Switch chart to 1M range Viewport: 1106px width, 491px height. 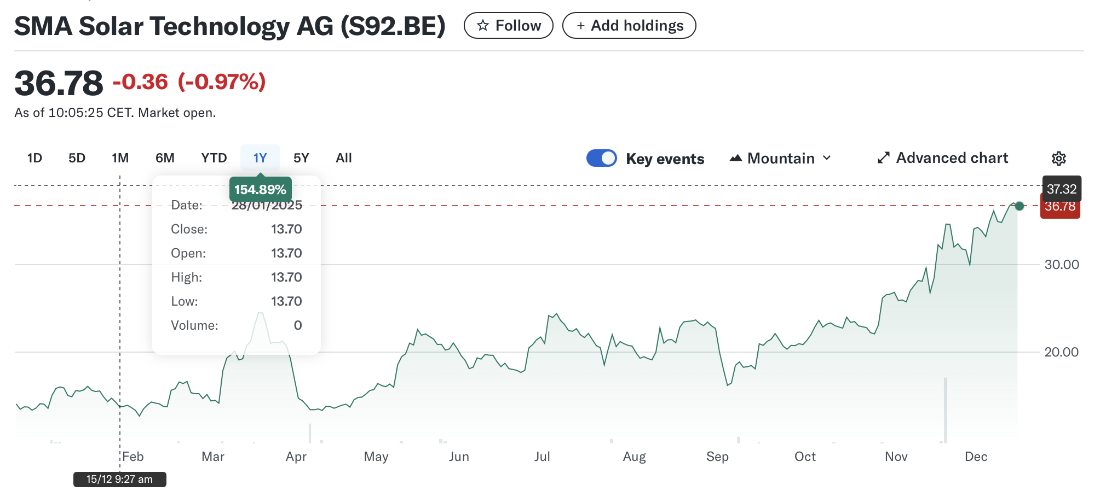click(120, 158)
